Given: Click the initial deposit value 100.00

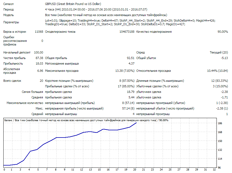Looking at the screenshot, I should point(38,52).
